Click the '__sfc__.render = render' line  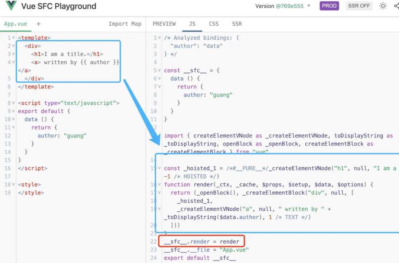(x=202, y=242)
